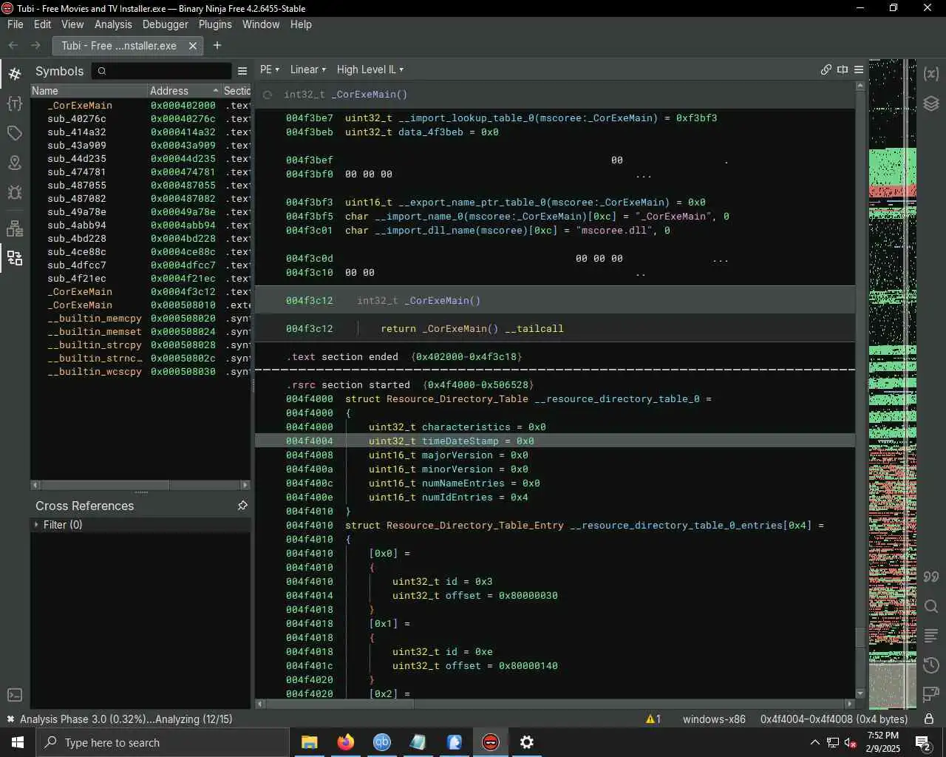Image resolution: width=946 pixels, height=757 pixels.
Task: Open the Strings quotes icon on right
Action: click(x=931, y=577)
